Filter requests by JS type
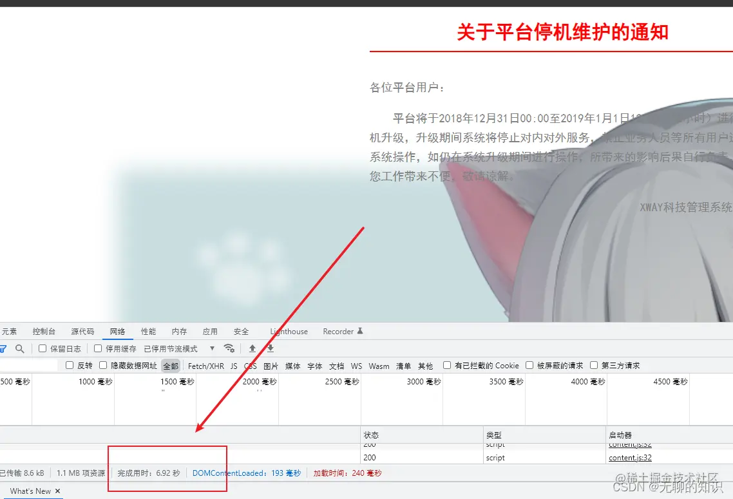733x499 pixels. click(x=233, y=365)
